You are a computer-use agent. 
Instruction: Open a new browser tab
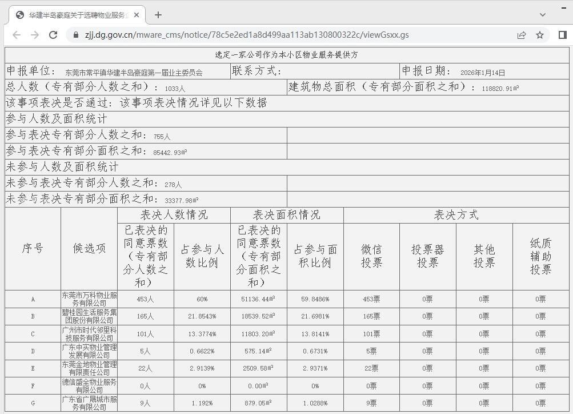pyautogui.click(x=158, y=15)
